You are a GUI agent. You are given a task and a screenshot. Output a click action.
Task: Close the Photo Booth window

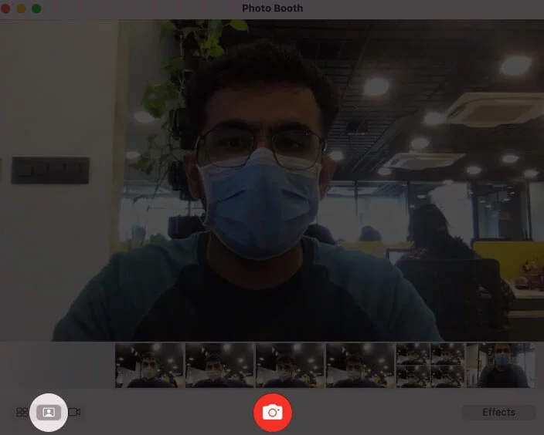click(x=5, y=8)
